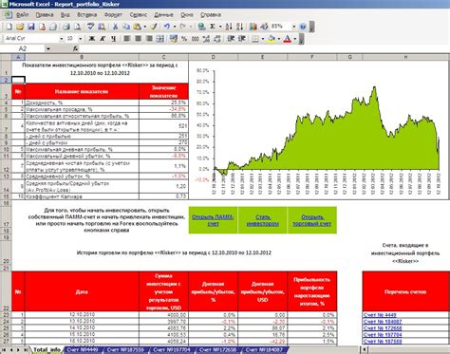The width and height of the screenshot is (450, 354).
Task: Redo the last undone action
Action: click(183, 27)
